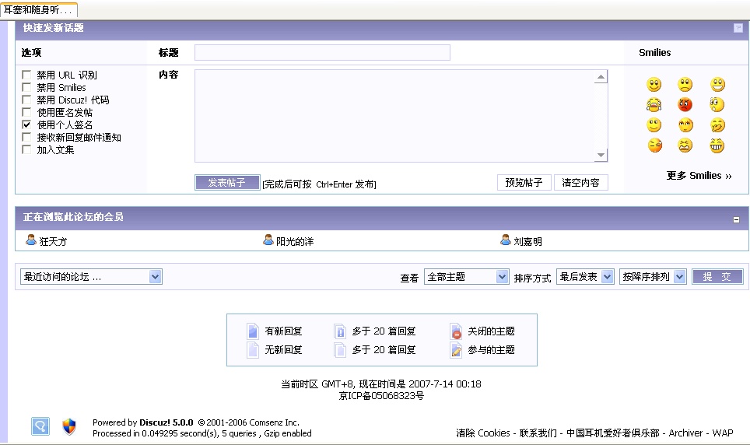Click the Discuz! 5.0.0 link
Viewport: 750px width, 445px height.
pos(166,422)
